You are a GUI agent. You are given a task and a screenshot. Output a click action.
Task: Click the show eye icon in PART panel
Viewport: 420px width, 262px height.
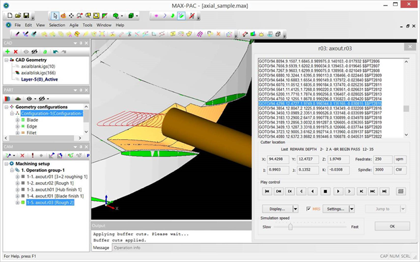29,99
